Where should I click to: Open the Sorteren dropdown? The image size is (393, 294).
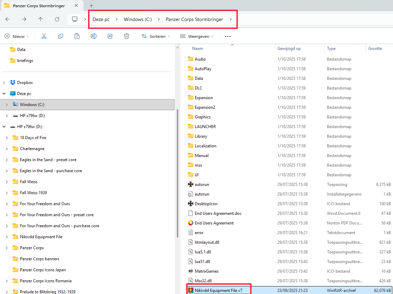pos(156,36)
